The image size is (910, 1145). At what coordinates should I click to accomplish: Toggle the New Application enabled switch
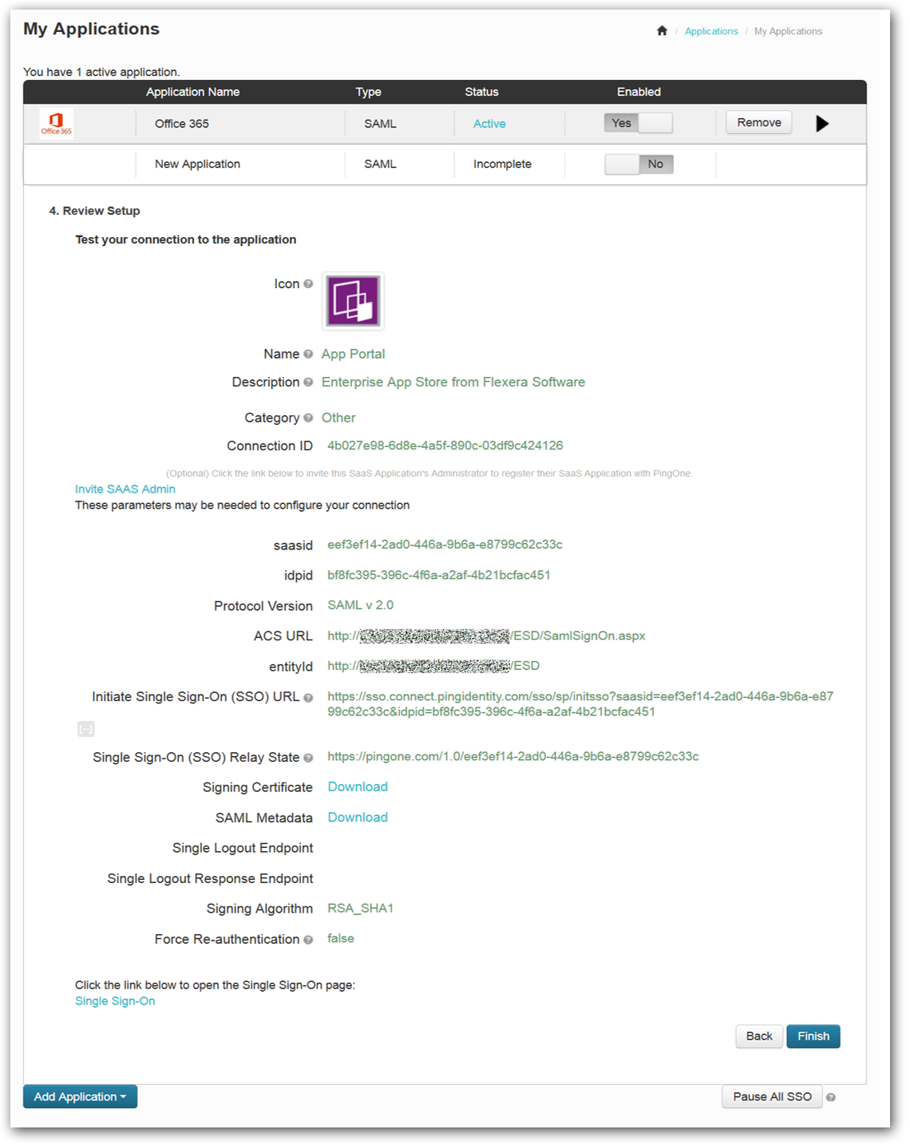pos(639,164)
